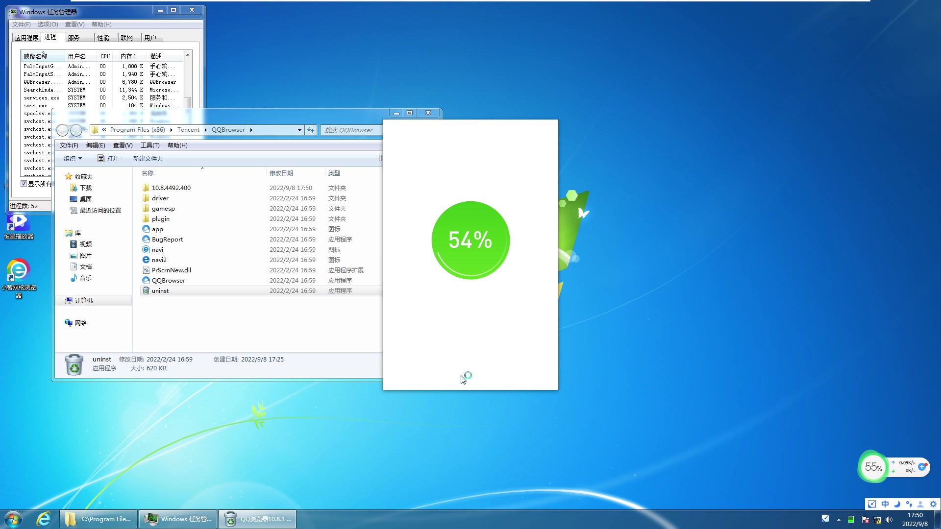Toggle 显示所有用户的进程 checkbox in Task Manager
The height and width of the screenshot is (529, 941).
25,183
